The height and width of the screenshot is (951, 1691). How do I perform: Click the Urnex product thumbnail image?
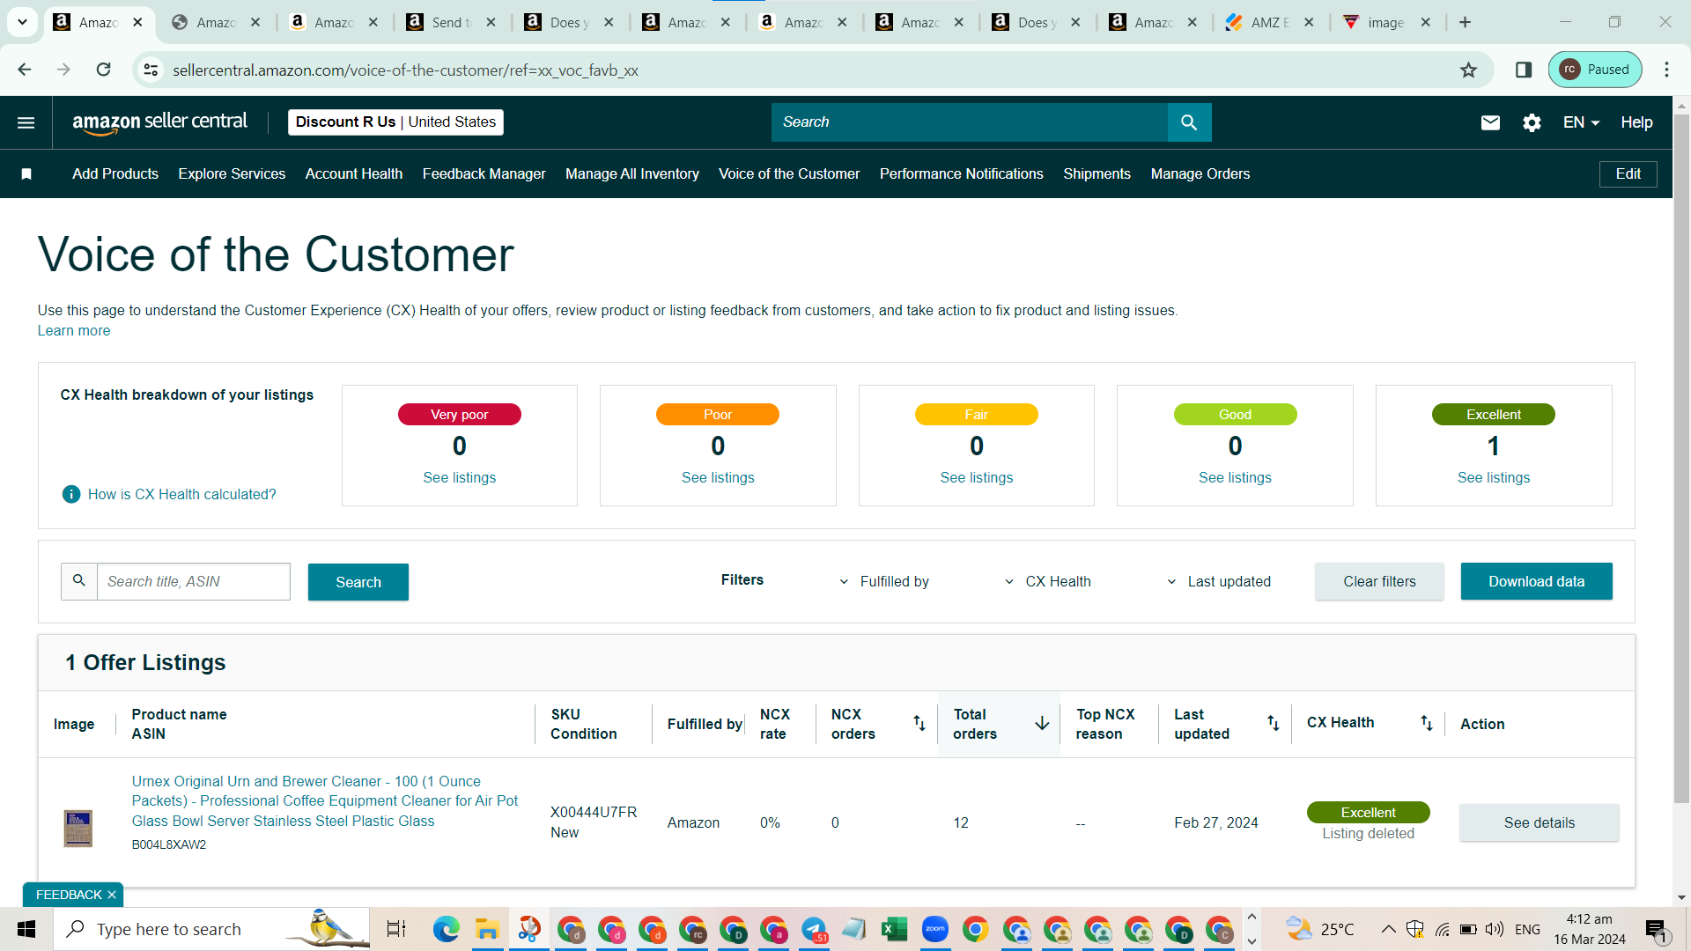tap(78, 829)
